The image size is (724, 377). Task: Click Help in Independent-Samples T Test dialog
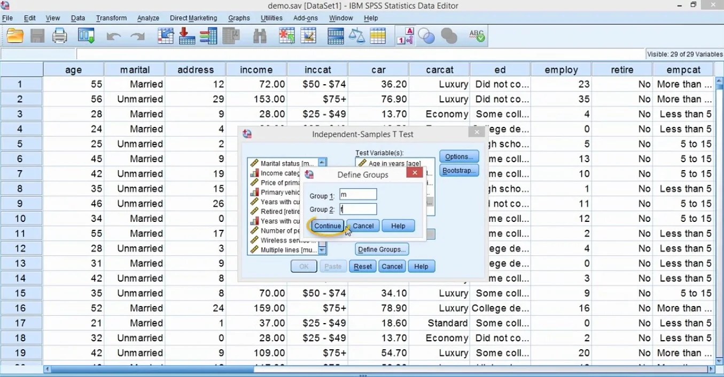[421, 267]
